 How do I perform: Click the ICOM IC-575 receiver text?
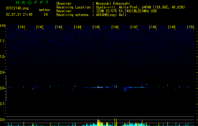tap(126, 11)
